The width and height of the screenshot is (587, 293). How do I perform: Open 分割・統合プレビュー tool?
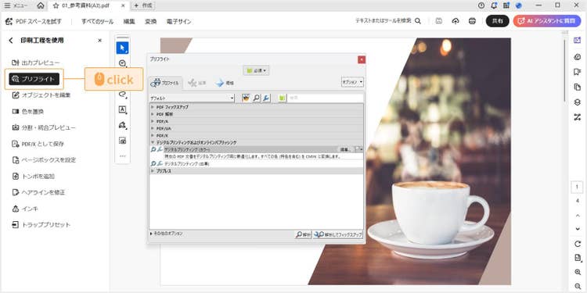coord(43,127)
